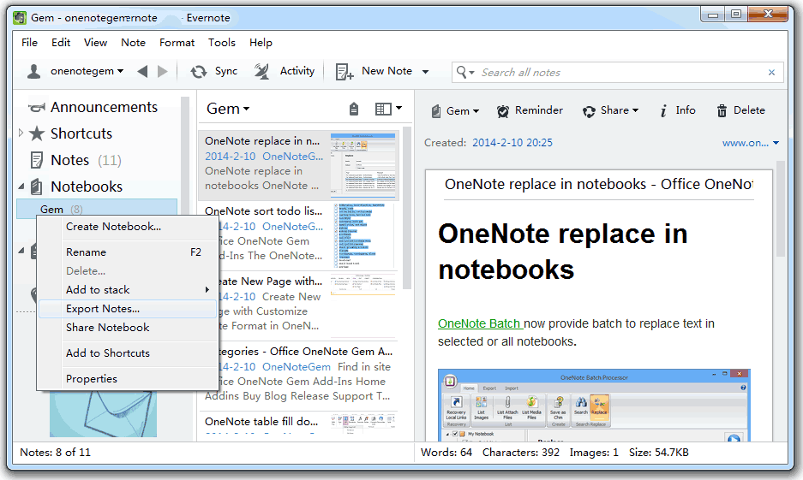
Task: Clear search with the X icon
Action: (x=771, y=73)
